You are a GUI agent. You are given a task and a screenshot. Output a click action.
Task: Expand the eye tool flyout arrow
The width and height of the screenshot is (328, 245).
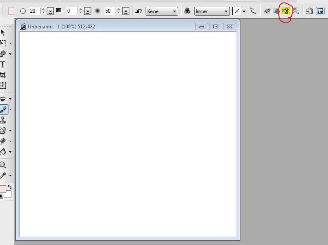10,99
